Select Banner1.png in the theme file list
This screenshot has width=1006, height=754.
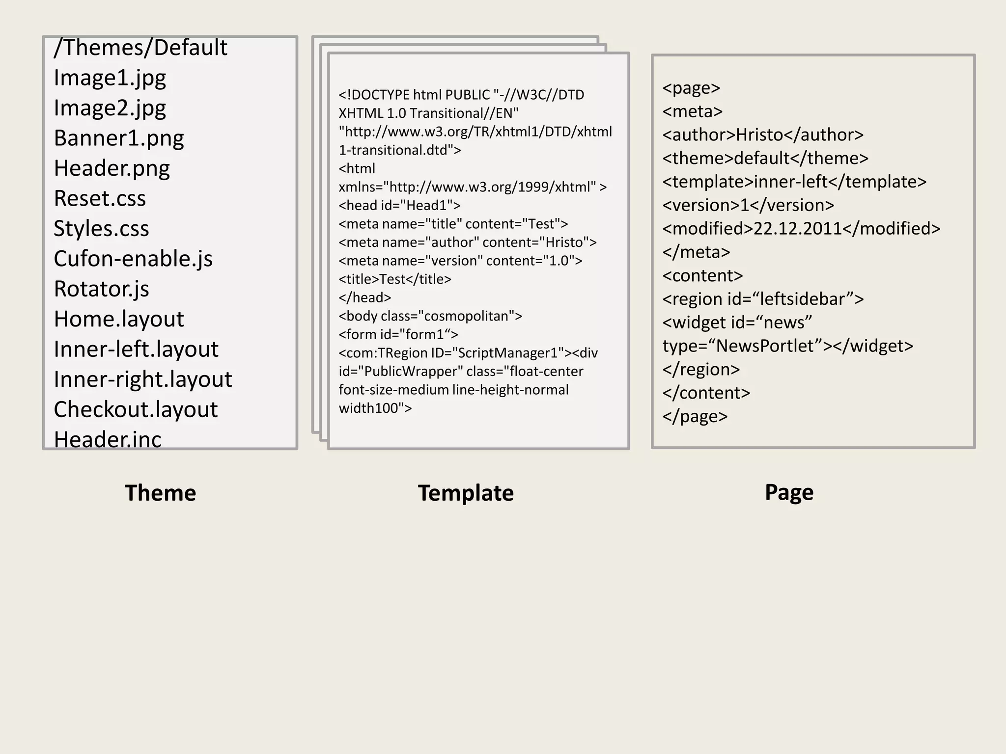118,138
